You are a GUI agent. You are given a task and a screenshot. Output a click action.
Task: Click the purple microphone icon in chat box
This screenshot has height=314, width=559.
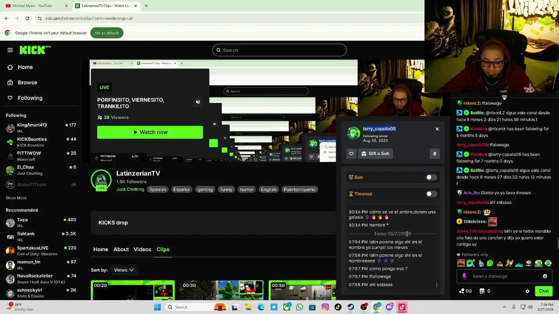tap(464, 276)
